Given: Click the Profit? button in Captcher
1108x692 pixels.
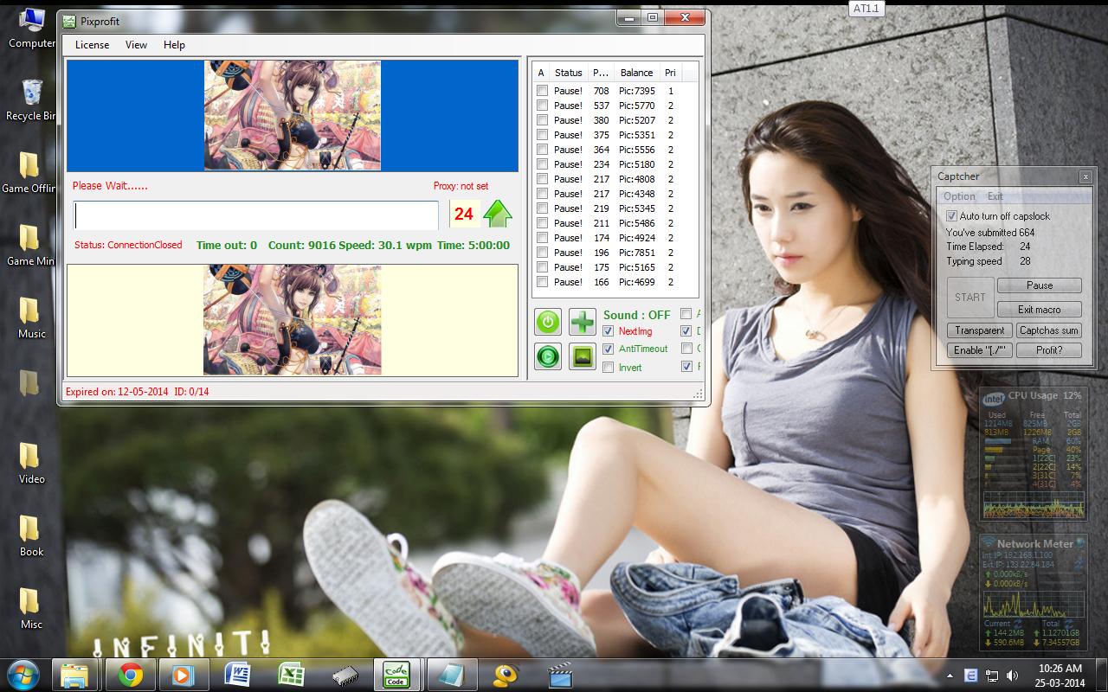Looking at the screenshot, I should (1049, 350).
